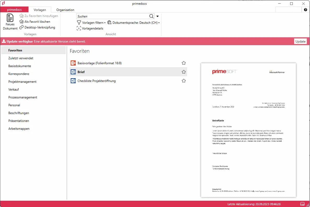Toggle favorite star for Checkliste Projekteröffnung
The width and height of the screenshot is (310, 207).
[x=184, y=81]
